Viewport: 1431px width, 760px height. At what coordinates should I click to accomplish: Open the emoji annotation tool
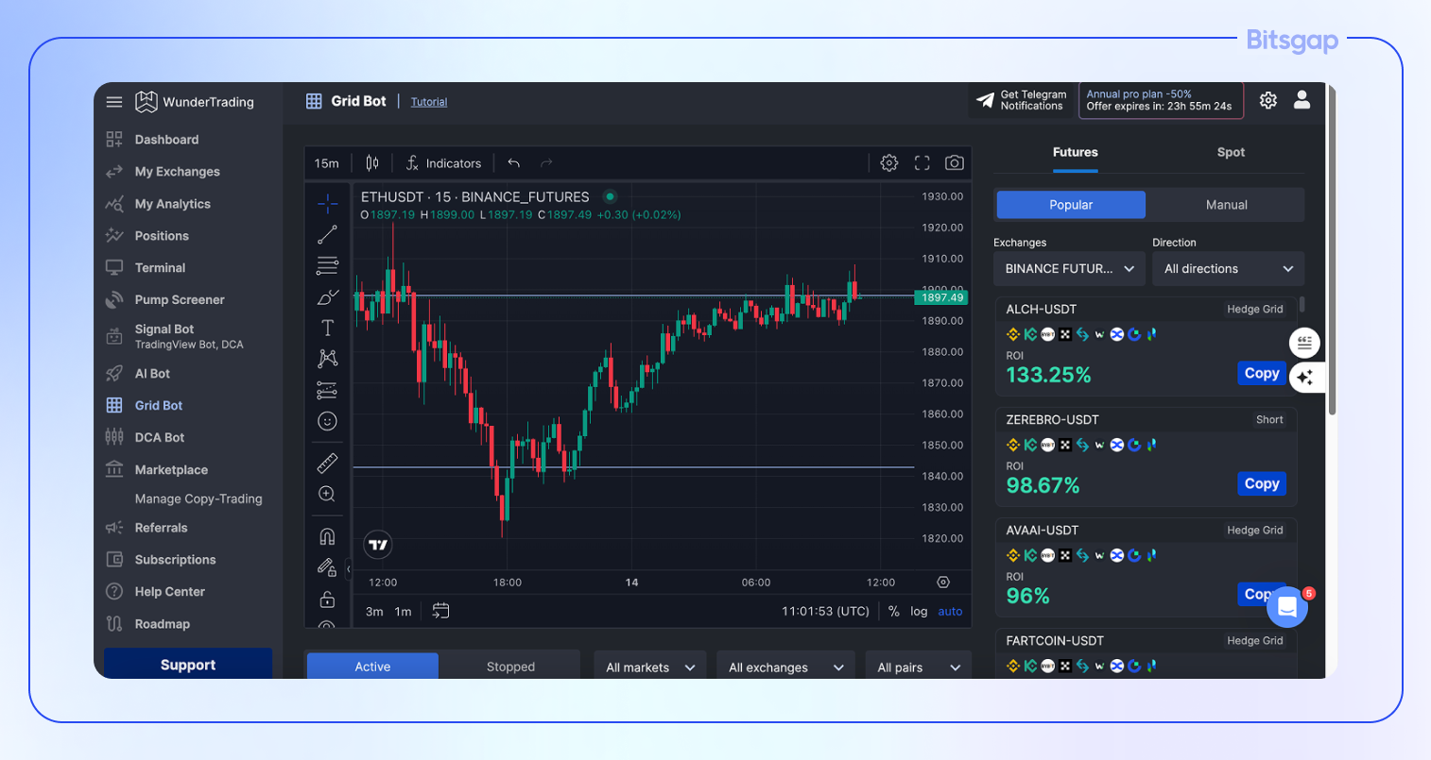327,421
